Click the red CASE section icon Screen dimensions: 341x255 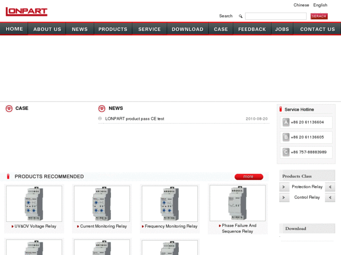click(9, 109)
